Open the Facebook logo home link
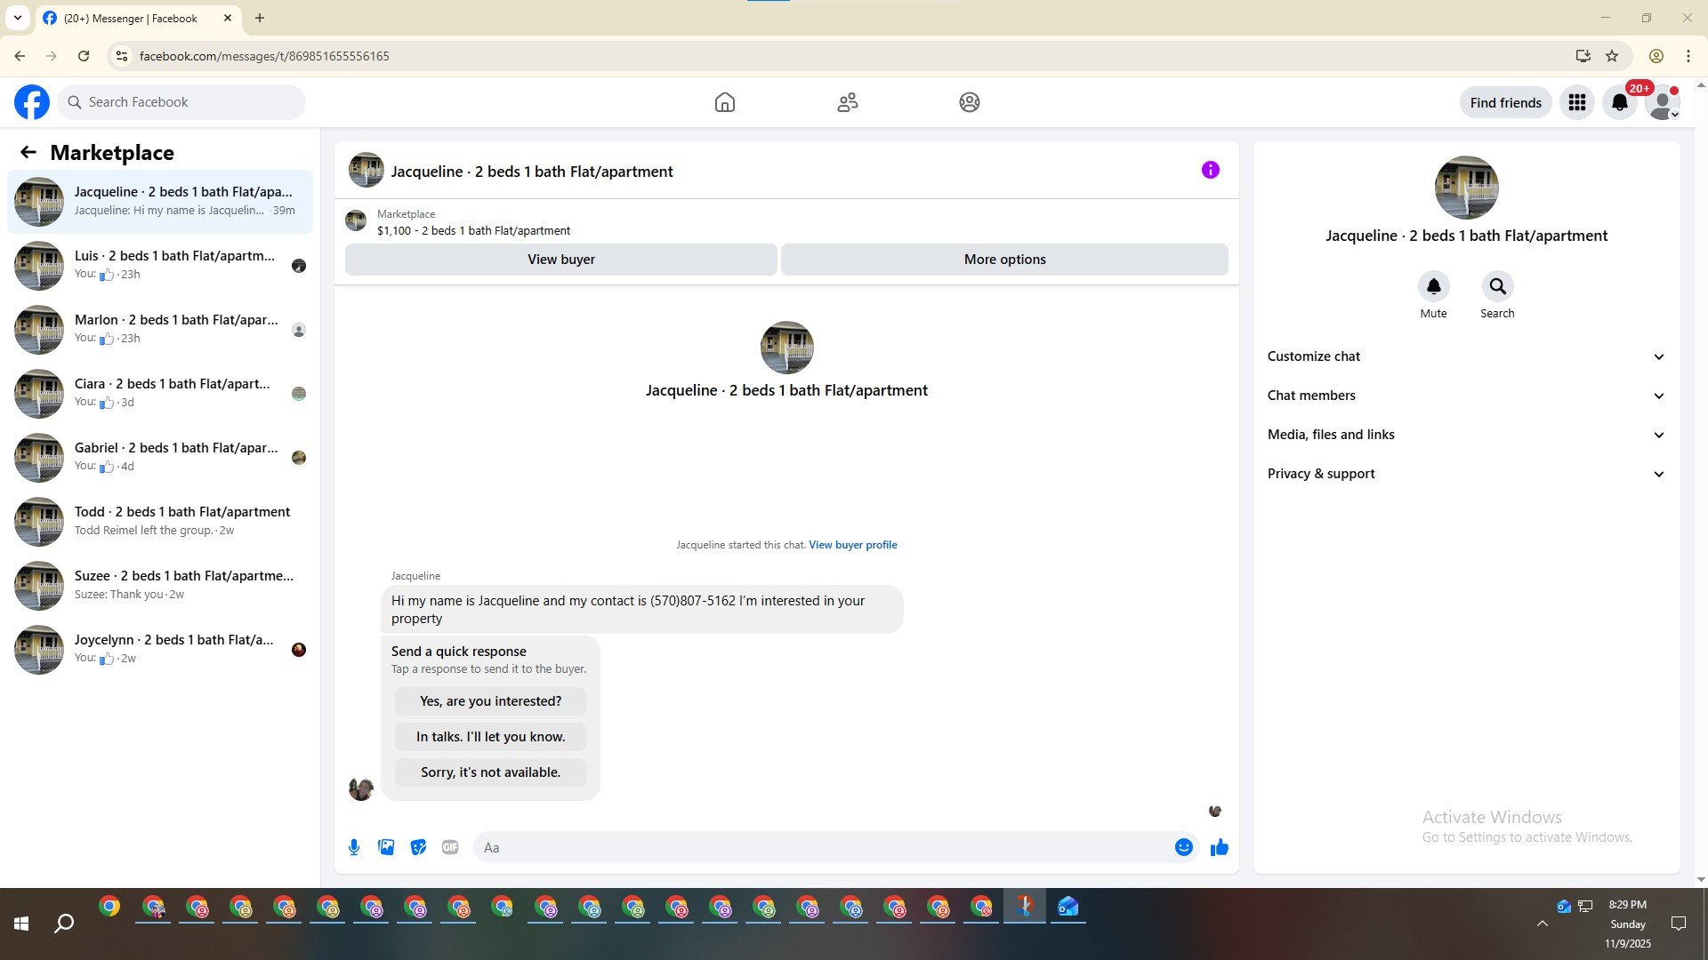 pyautogui.click(x=32, y=102)
